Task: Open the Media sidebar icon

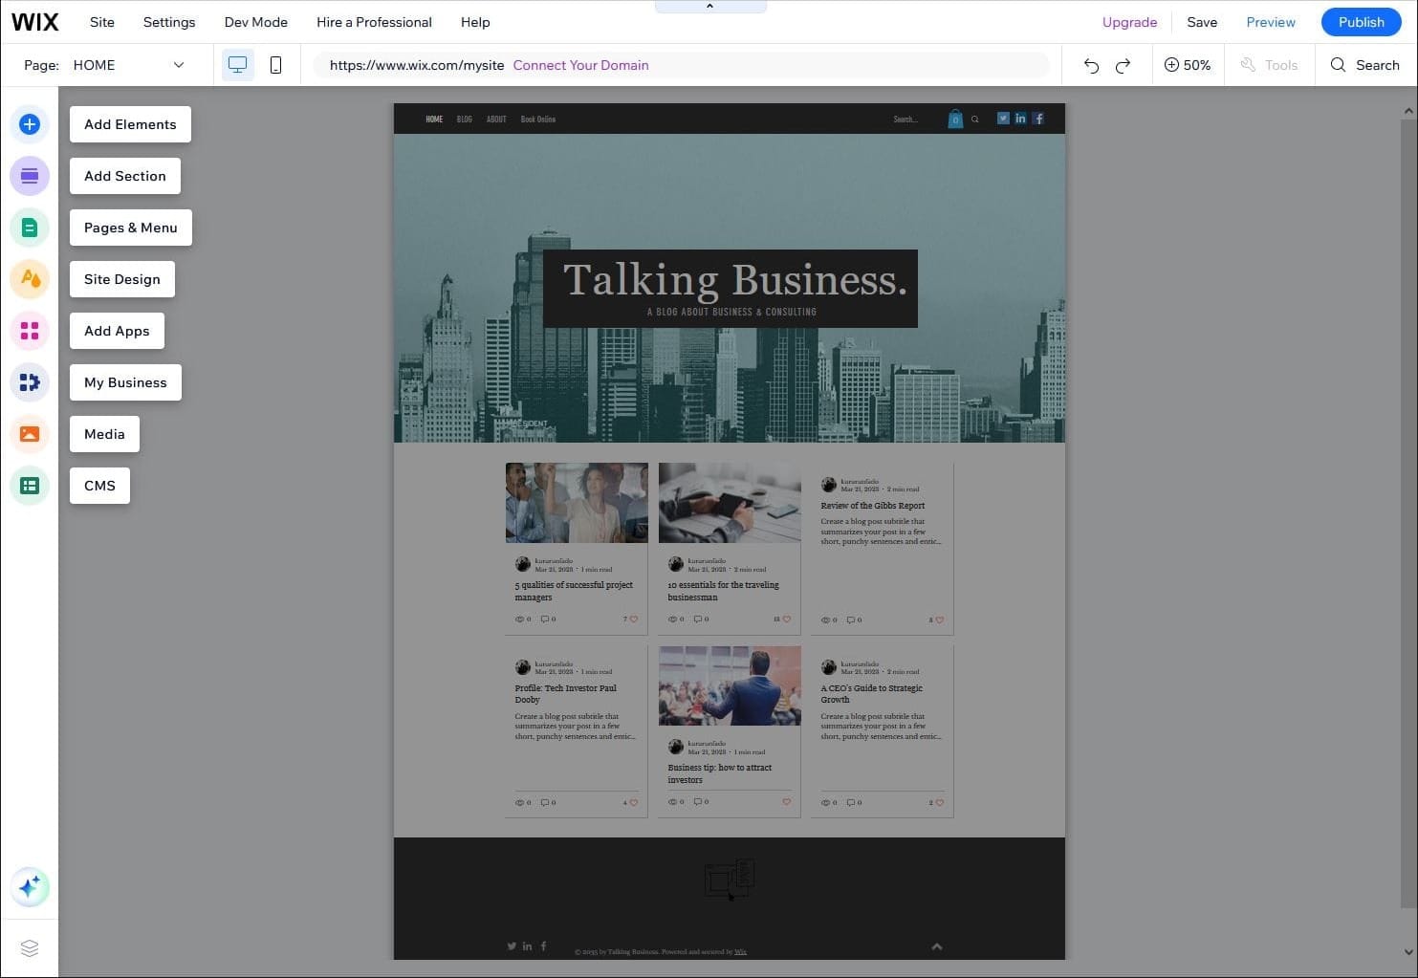Action: (30, 434)
